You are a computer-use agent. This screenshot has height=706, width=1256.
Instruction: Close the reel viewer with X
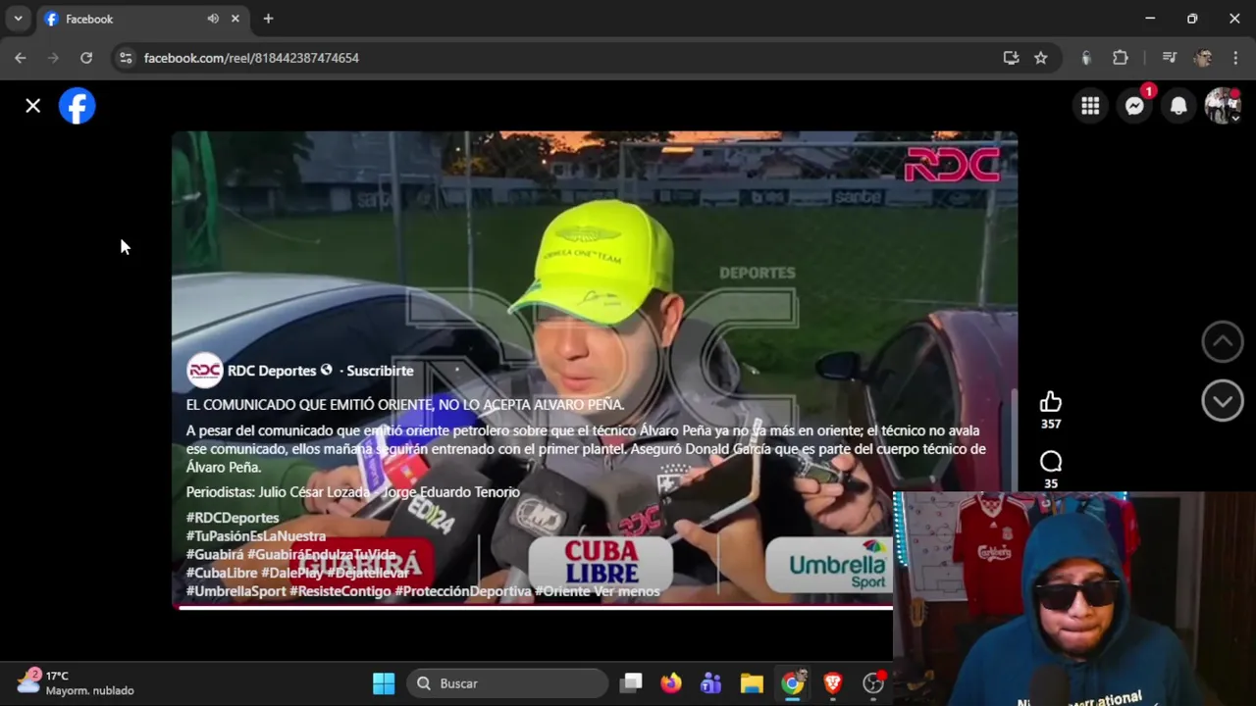(33, 106)
